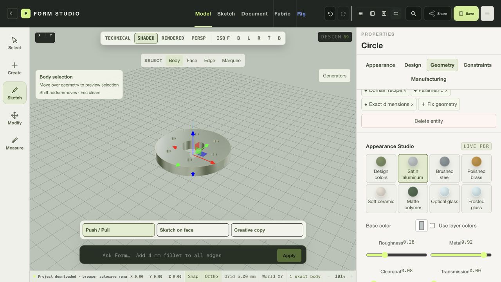The width and height of the screenshot is (501, 282).
Task: Toggle the left sidebar panel layout icon
Action: (372, 14)
